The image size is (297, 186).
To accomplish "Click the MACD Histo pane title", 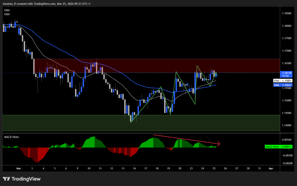I will click(x=12, y=137).
